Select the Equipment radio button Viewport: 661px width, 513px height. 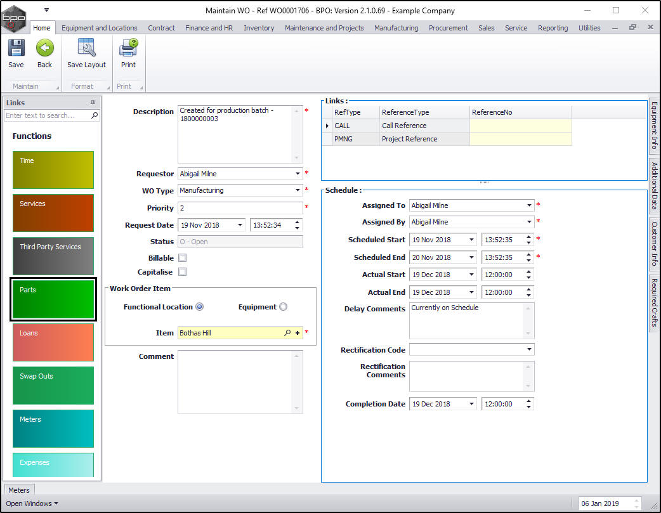tap(283, 307)
